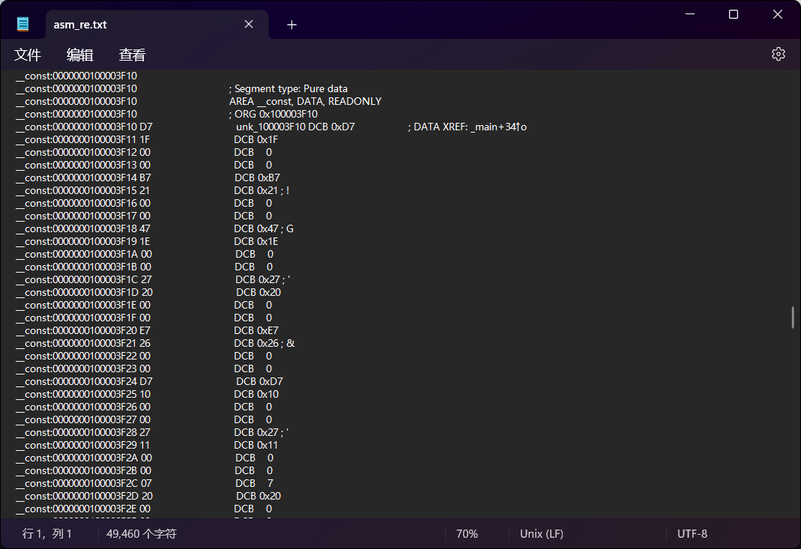The height and width of the screenshot is (549, 801).
Task: Minimize the Notepad window
Action: click(690, 14)
